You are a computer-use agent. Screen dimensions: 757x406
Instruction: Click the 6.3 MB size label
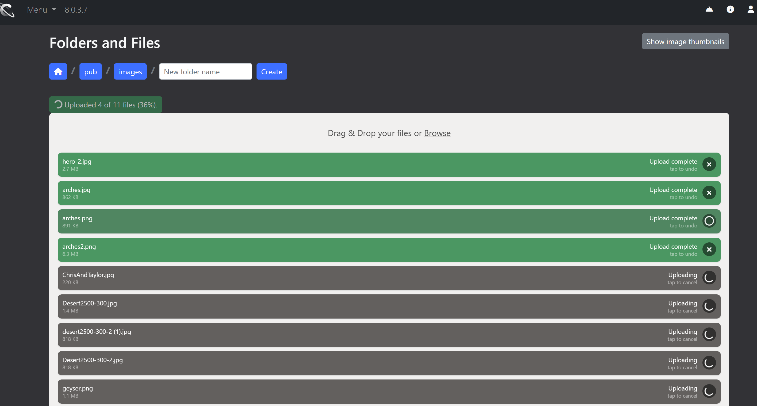[70, 254]
